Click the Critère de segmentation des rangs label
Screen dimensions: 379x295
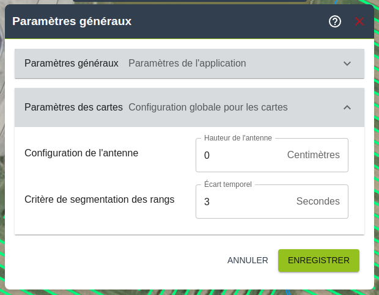[x=99, y=199]
